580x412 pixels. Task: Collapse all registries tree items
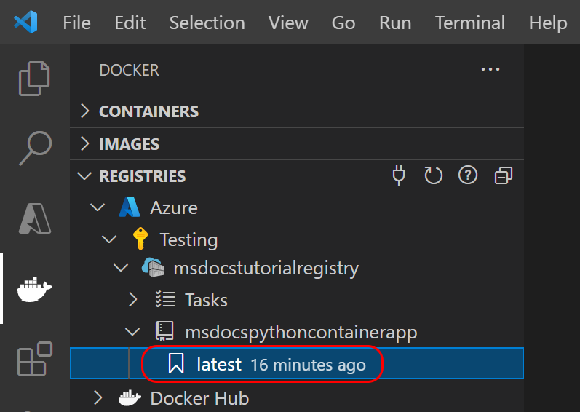(504, 175)
